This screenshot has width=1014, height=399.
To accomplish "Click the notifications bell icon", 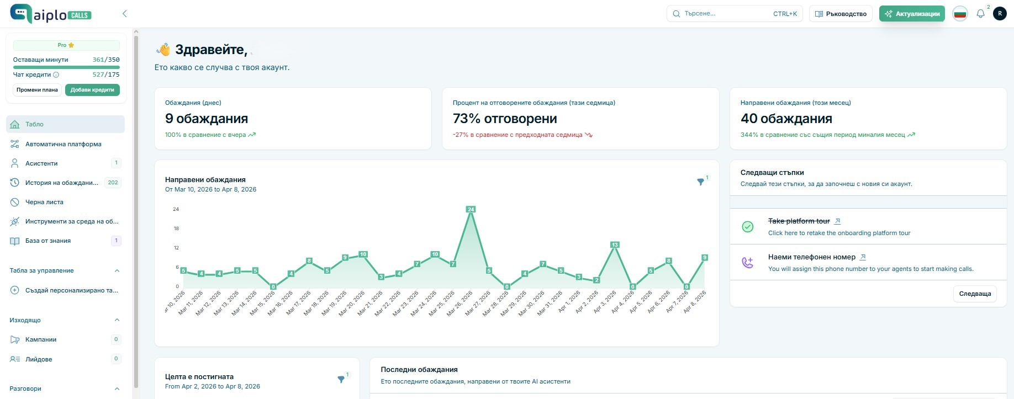I will click(980, 14).
